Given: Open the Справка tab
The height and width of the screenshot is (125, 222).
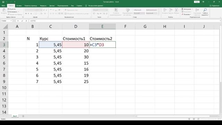Looking at the screenshot, I should [x=79, y=6].
